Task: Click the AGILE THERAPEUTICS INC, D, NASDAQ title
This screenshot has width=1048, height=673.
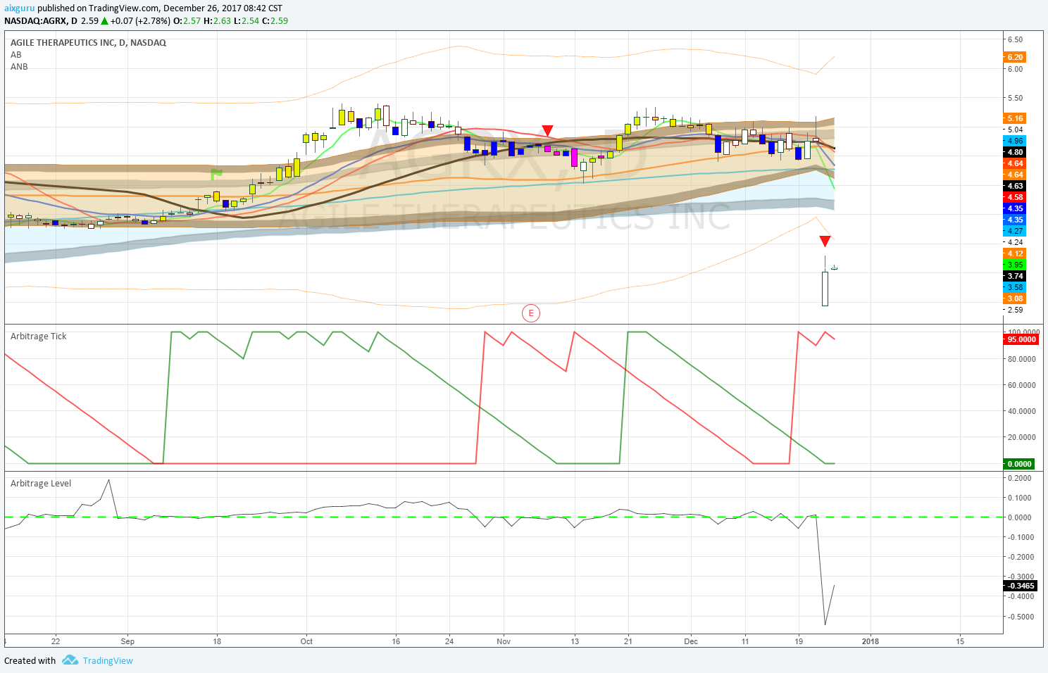Action: pos(89,43)
